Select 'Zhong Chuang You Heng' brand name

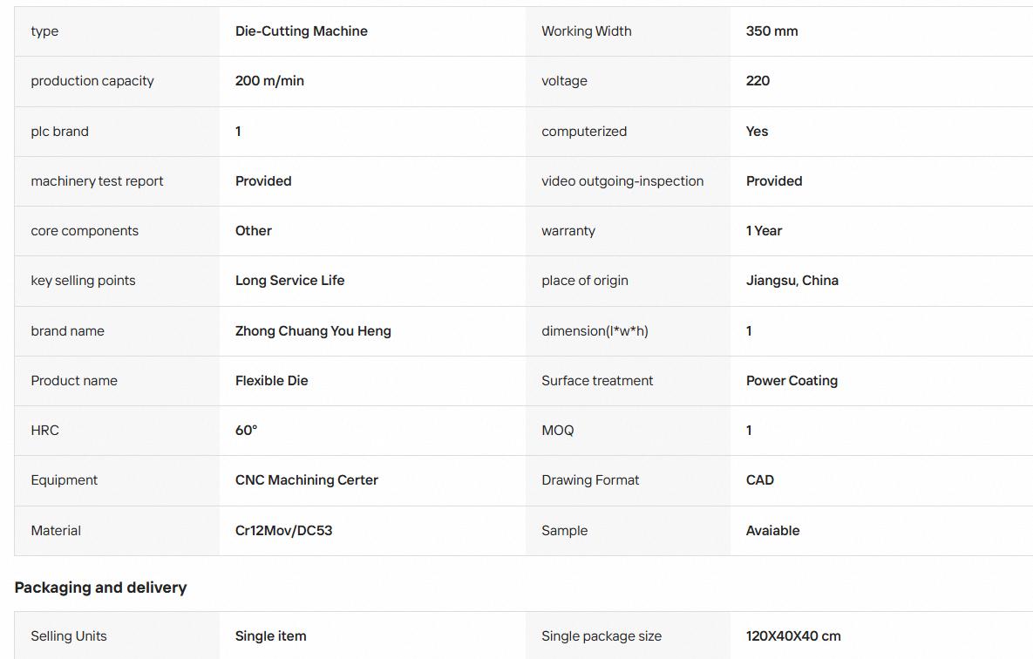point(313,331)
